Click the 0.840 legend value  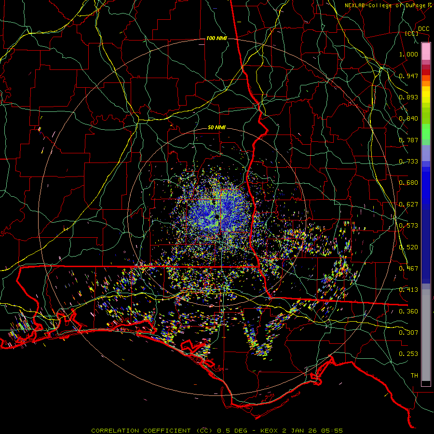[408, 119]
